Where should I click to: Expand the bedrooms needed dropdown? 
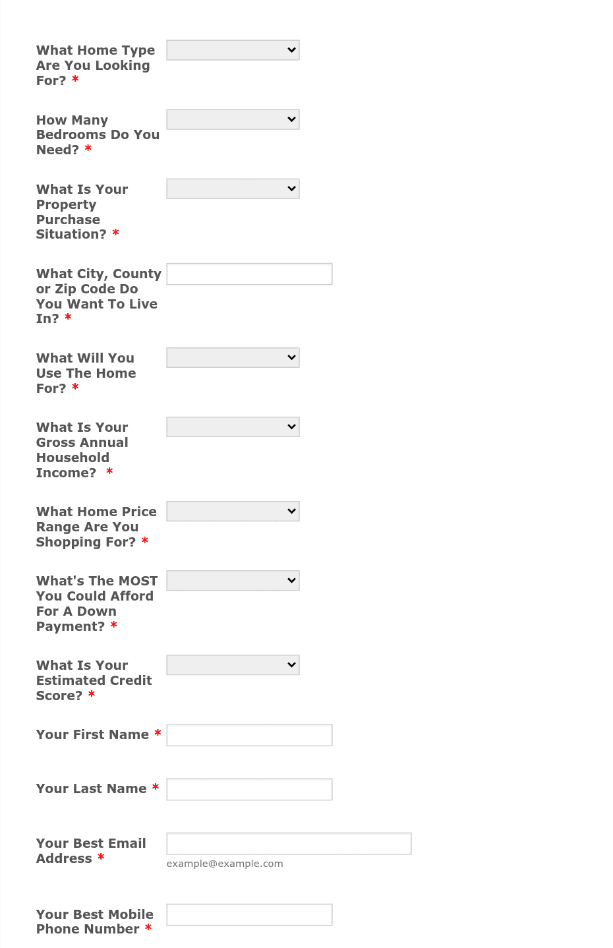click(x=233, y=119)
